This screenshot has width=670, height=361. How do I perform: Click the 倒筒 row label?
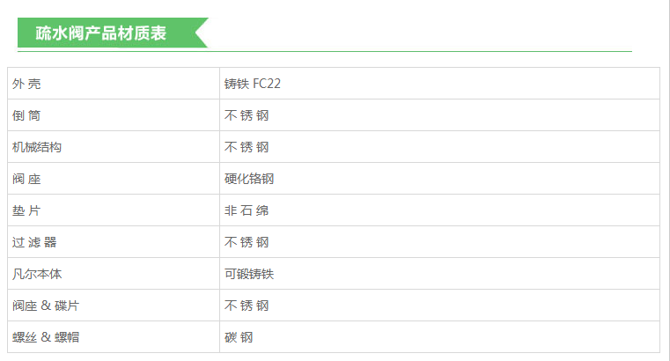26,115
